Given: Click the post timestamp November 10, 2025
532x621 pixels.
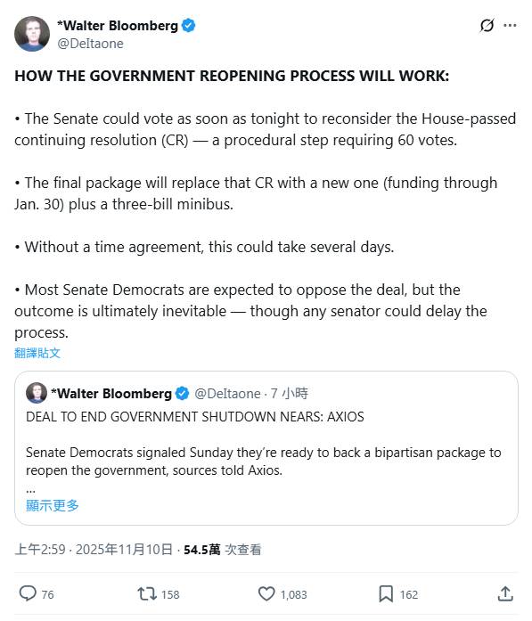Looking at the screenshot, I should 94,550.
